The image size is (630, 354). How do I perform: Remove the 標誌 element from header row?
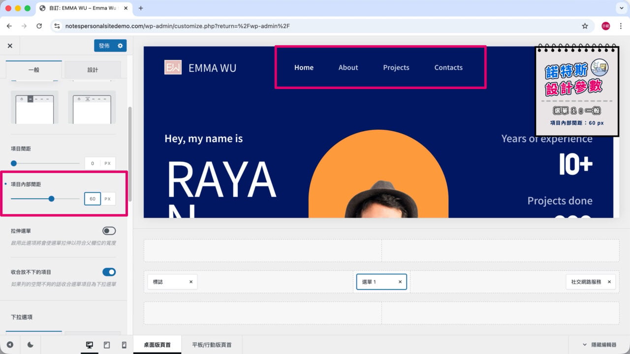pyautogui.click(x=191, y=282)
